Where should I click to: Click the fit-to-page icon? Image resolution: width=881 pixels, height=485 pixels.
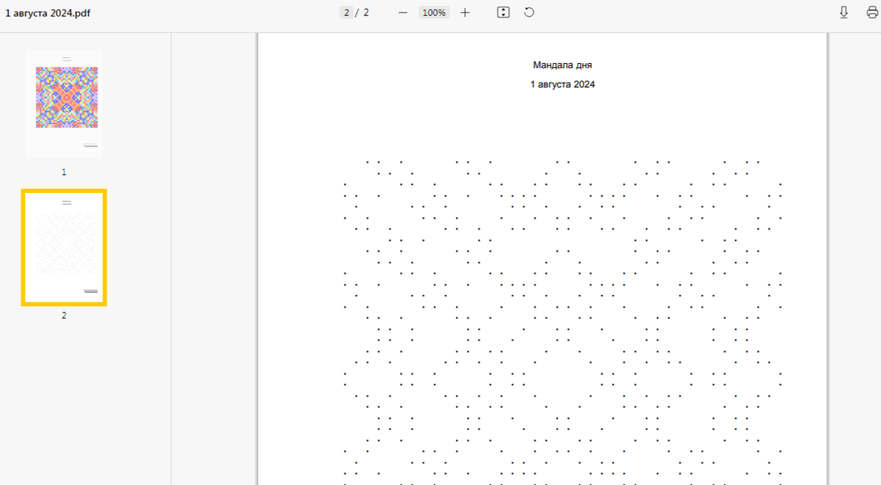pos(503,12)
